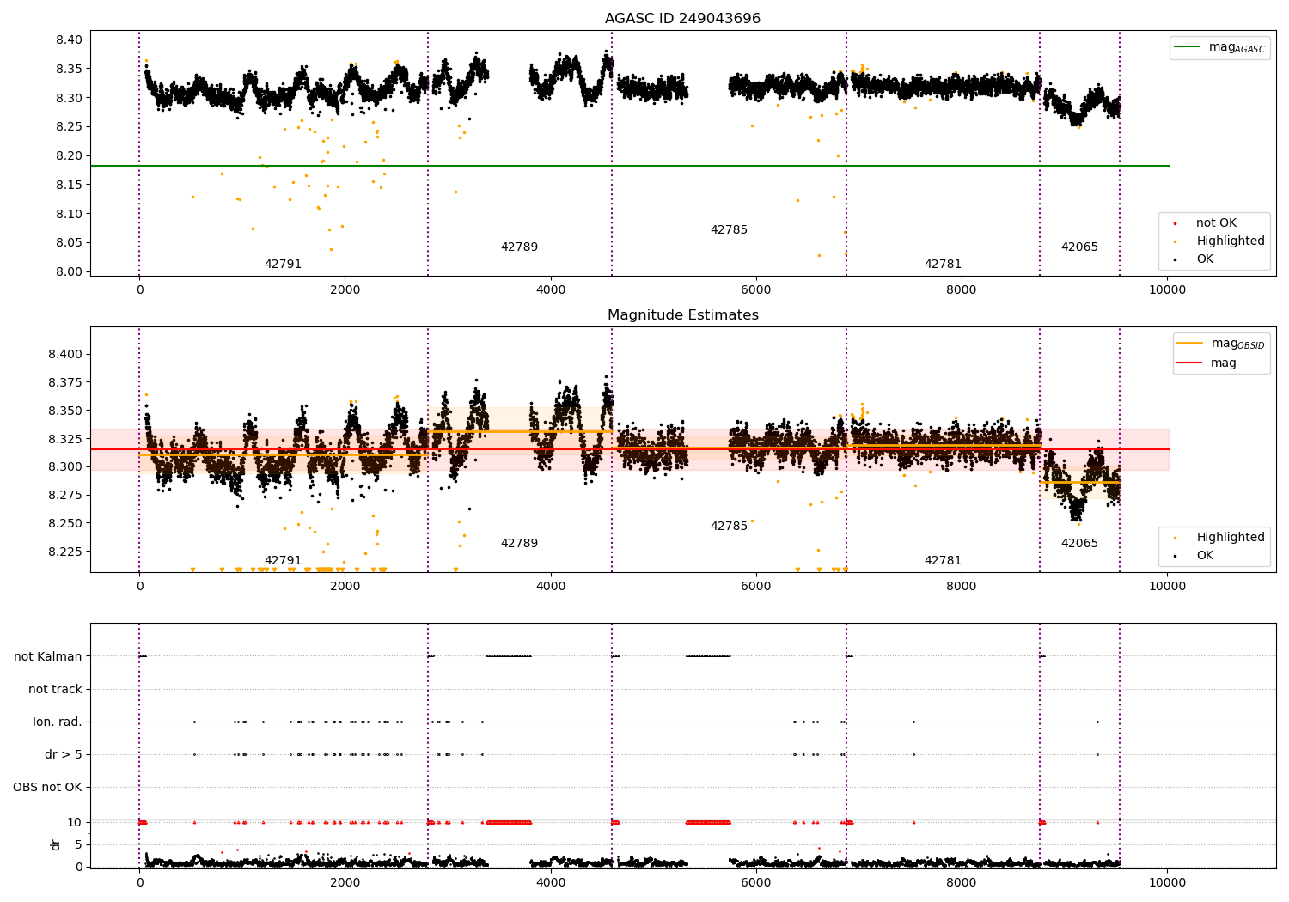This screenshot has width=1289, height=902.
Task: Click the "Magnitude Estimates" plot title
Action: (682, 315)
